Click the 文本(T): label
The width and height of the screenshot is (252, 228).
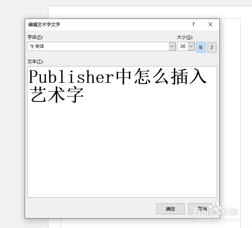click(35, 62)
